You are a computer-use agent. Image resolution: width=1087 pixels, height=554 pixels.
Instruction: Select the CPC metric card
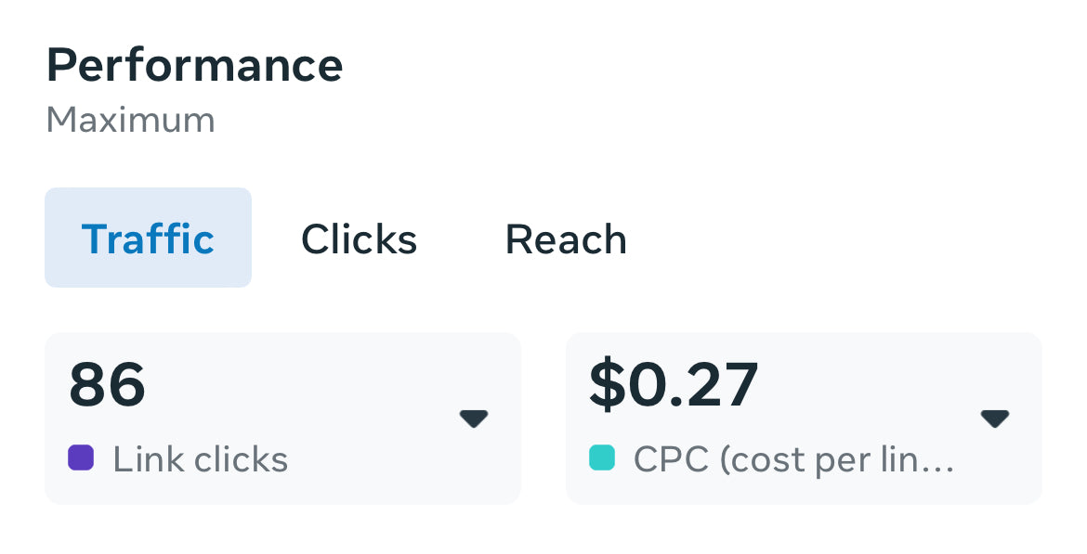804,419
